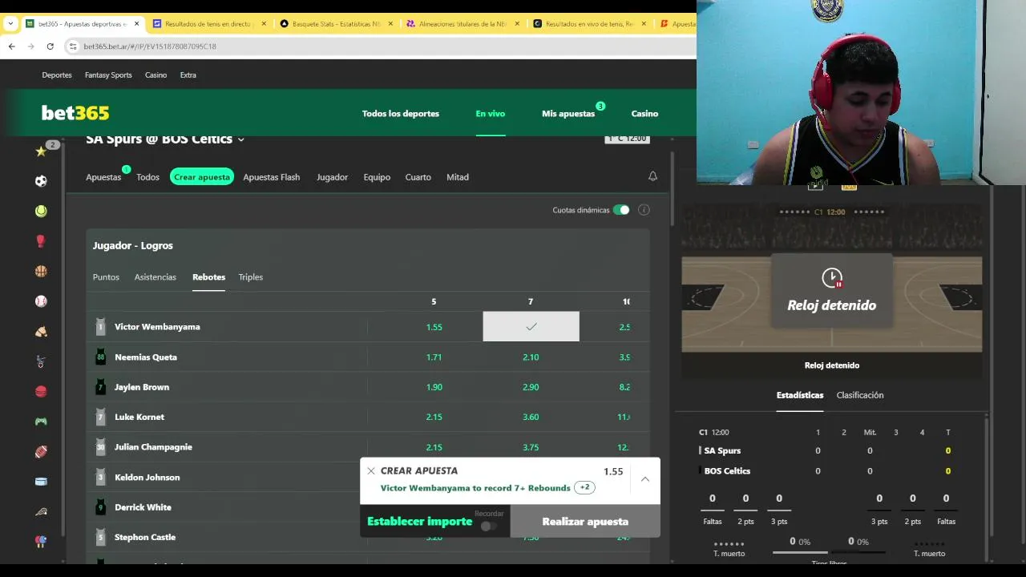Image resolution: width=1026 pixels, height=577 pixels.
Task: Open Equipo tab
Action: click(x=377, y=177)
